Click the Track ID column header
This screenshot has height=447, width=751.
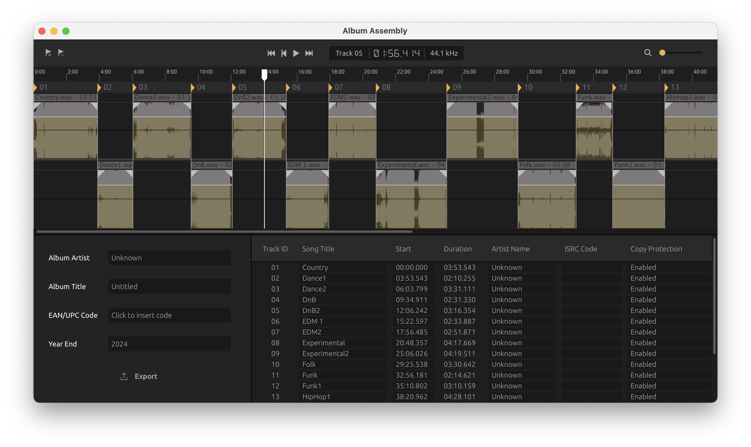coord(275,249)
